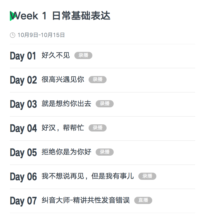205x224 pixels.
Task: Click the clock icon next to the date range
Action: tap(13, 35)
